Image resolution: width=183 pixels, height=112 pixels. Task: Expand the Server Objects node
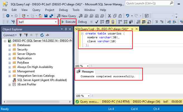(x=10, y=54)
